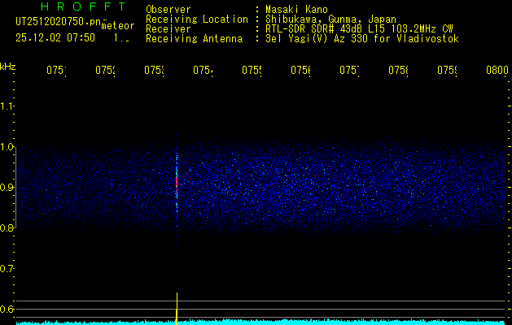Click the meteor label near the filename
Screen dimensions: 512x325
point(117,26)
